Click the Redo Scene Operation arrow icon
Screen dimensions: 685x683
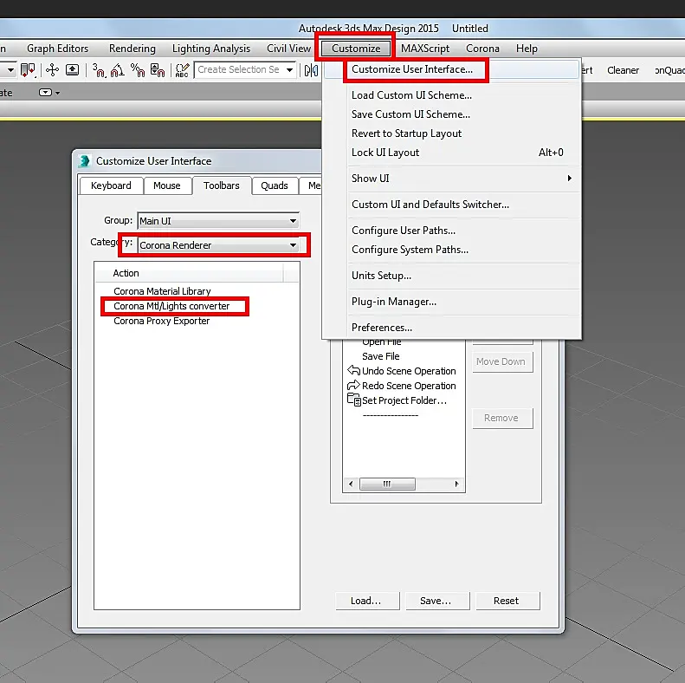click(353, 385)
